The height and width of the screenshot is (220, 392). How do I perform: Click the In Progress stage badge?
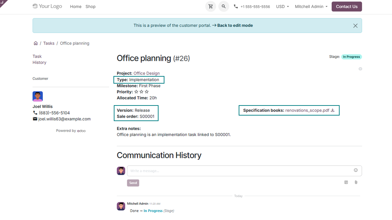(x=351, y=57)
